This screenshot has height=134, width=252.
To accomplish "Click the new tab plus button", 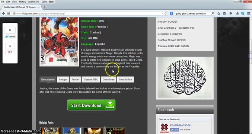I will (x=45, y=7).
